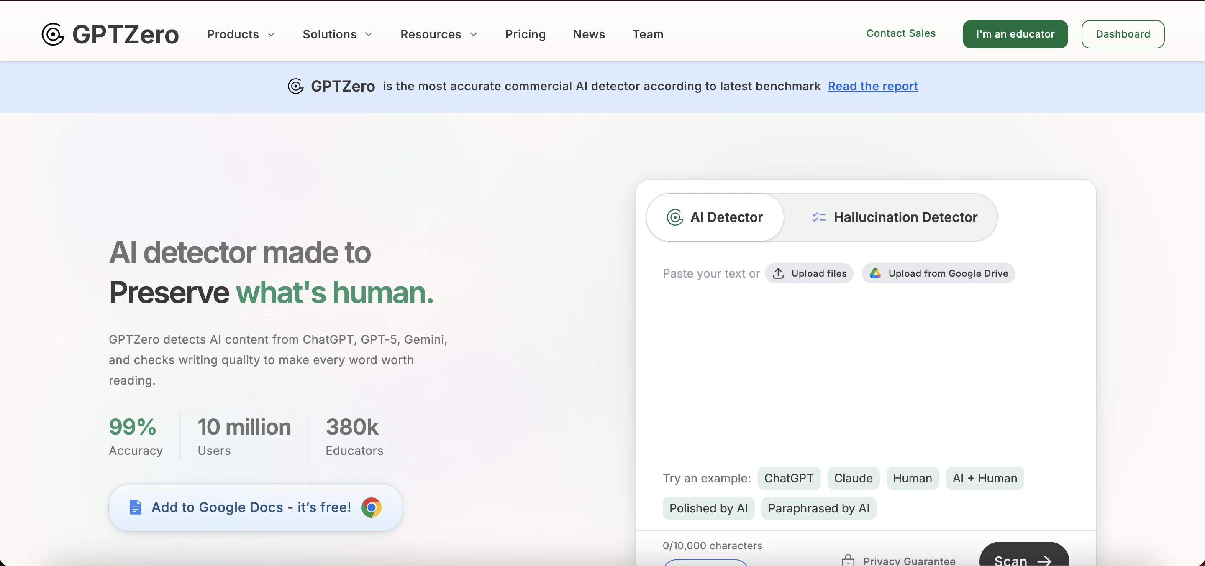The height and width of the screenshot is (566, 1205).
Task: Select the ChatGPT example chip
Action: [x=789, y=478]
